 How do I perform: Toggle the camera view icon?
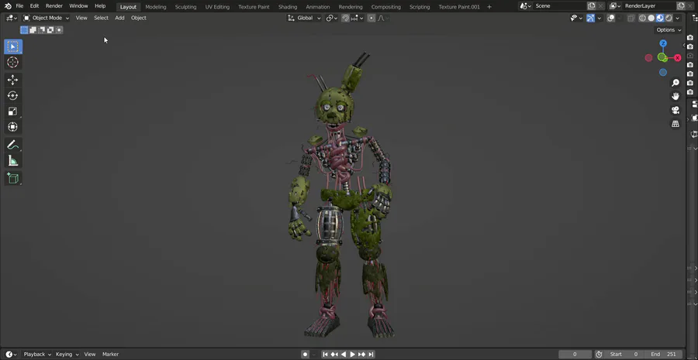coord(676,110)
